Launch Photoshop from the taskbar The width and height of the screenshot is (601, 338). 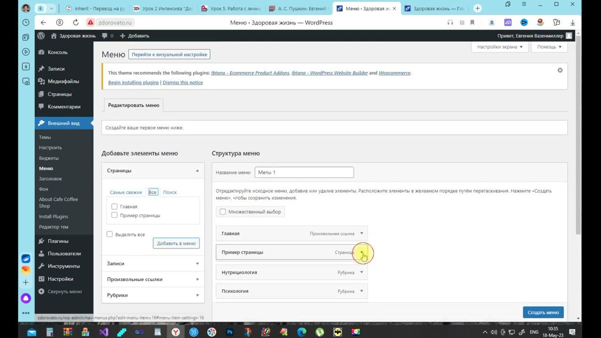pos(230,332)
